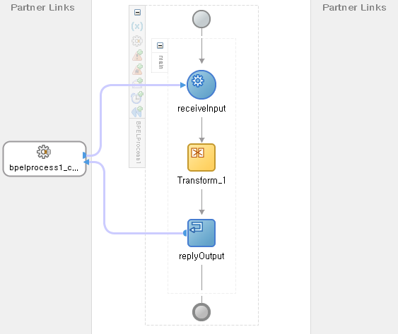Click the left Partner Links header
398x334 pixels.
42,8
